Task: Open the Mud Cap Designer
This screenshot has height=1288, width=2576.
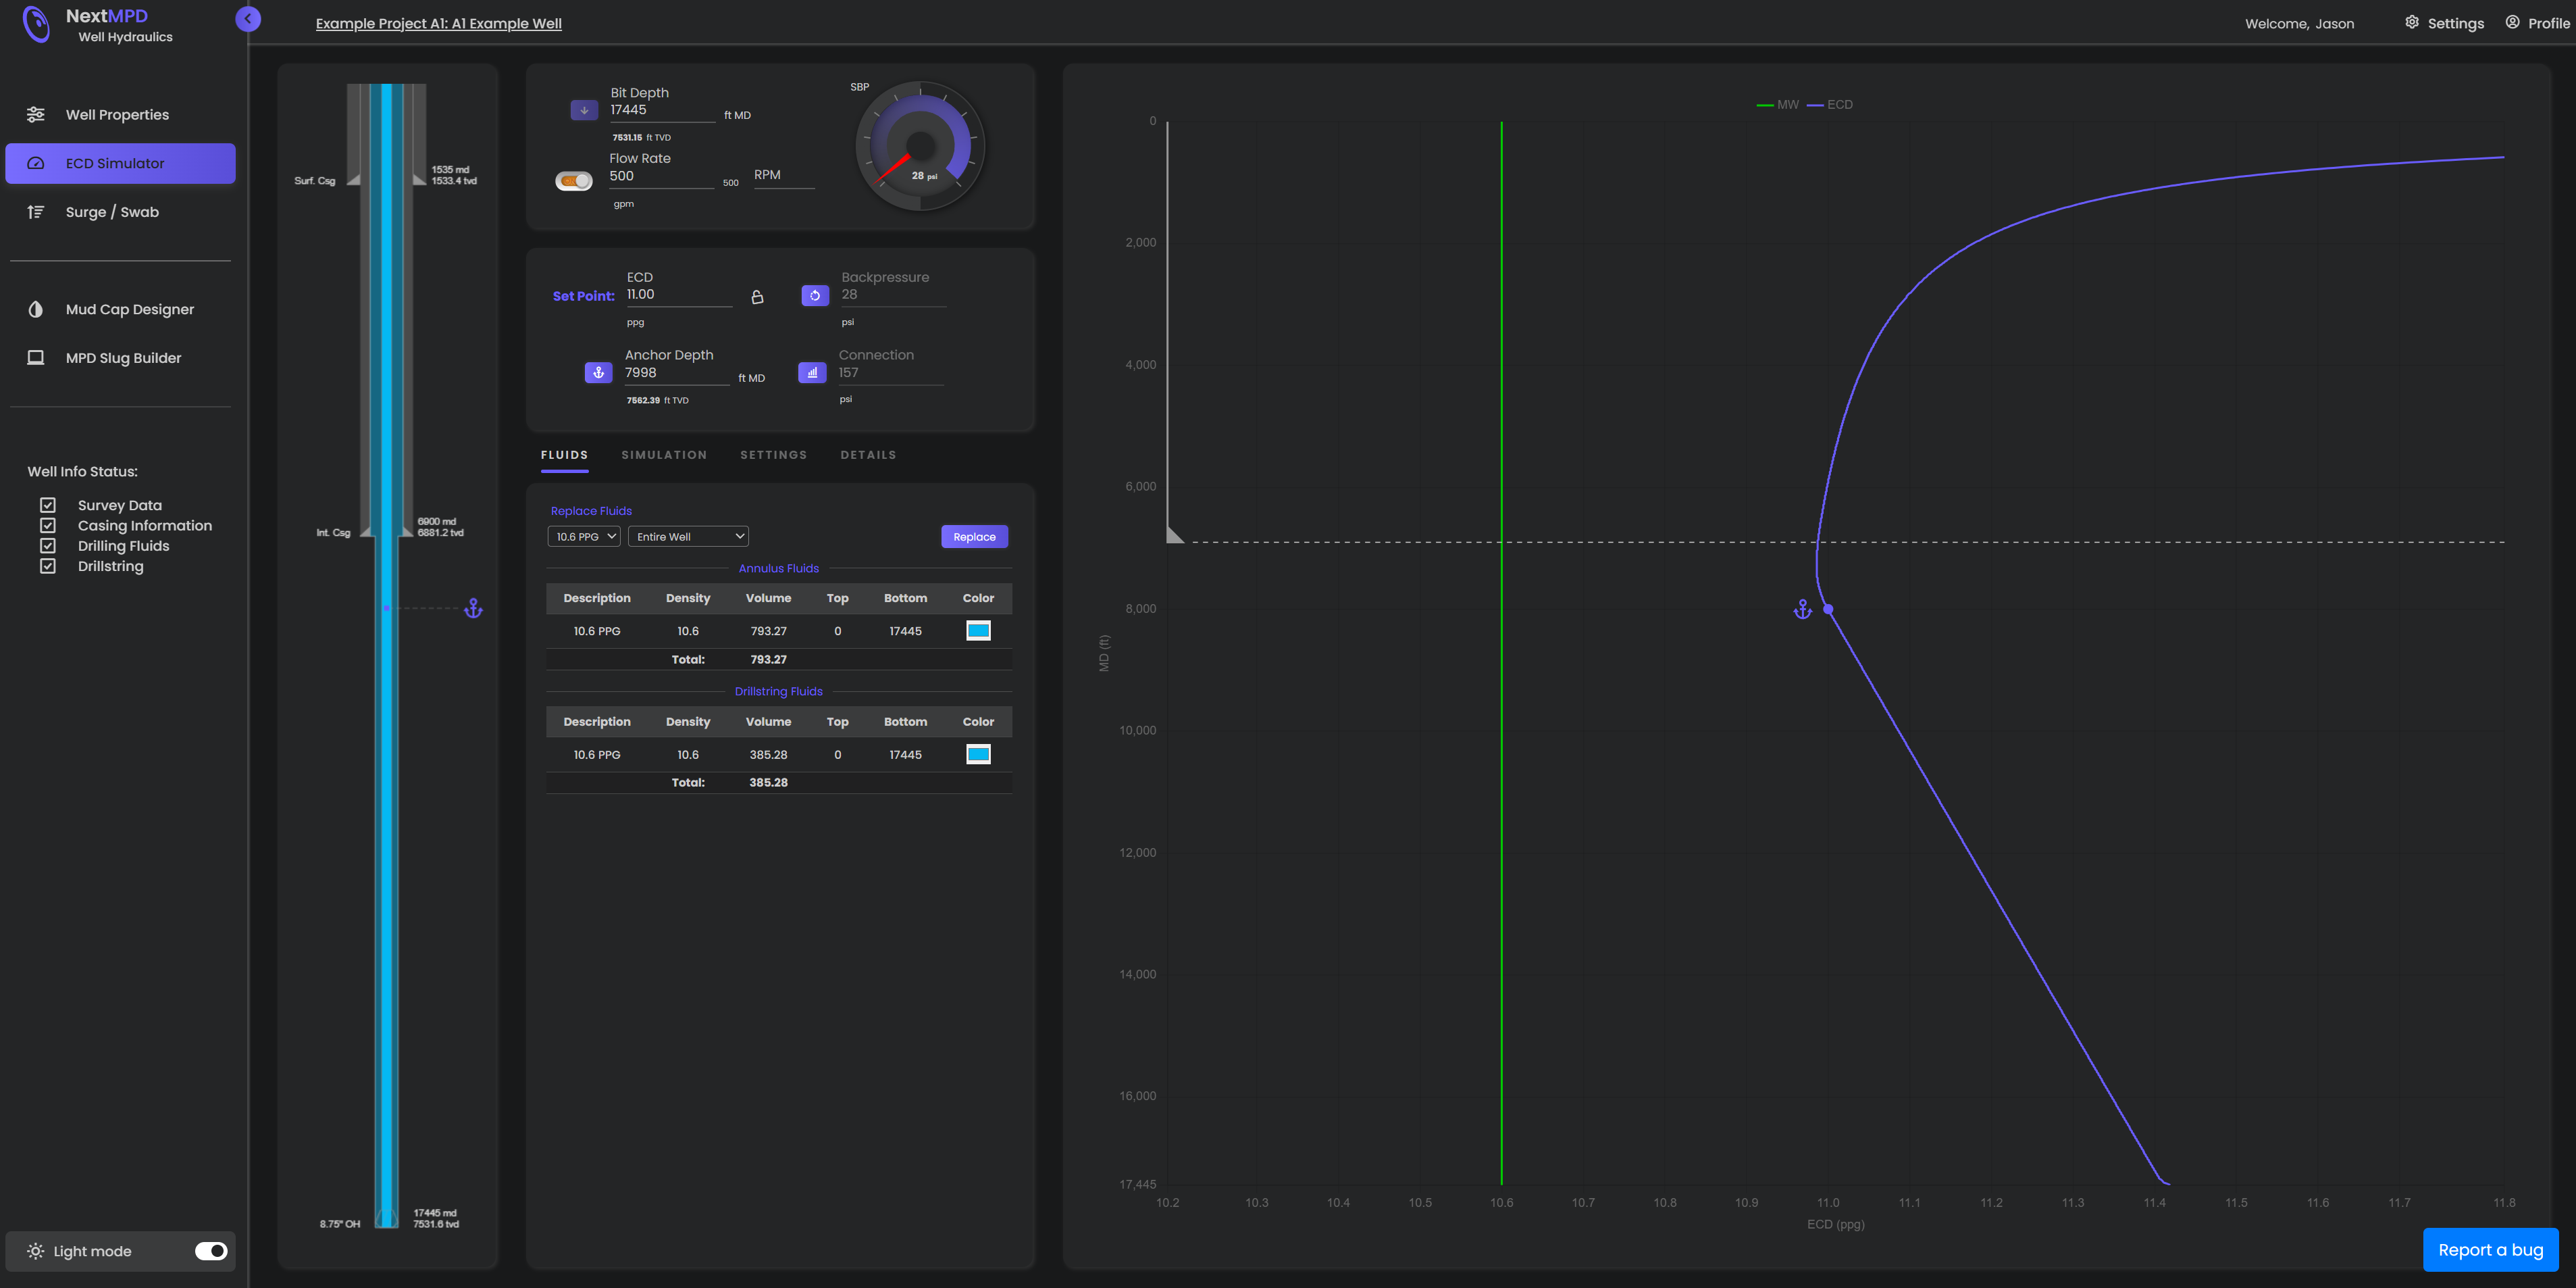Action: click(x=130, y=308)
